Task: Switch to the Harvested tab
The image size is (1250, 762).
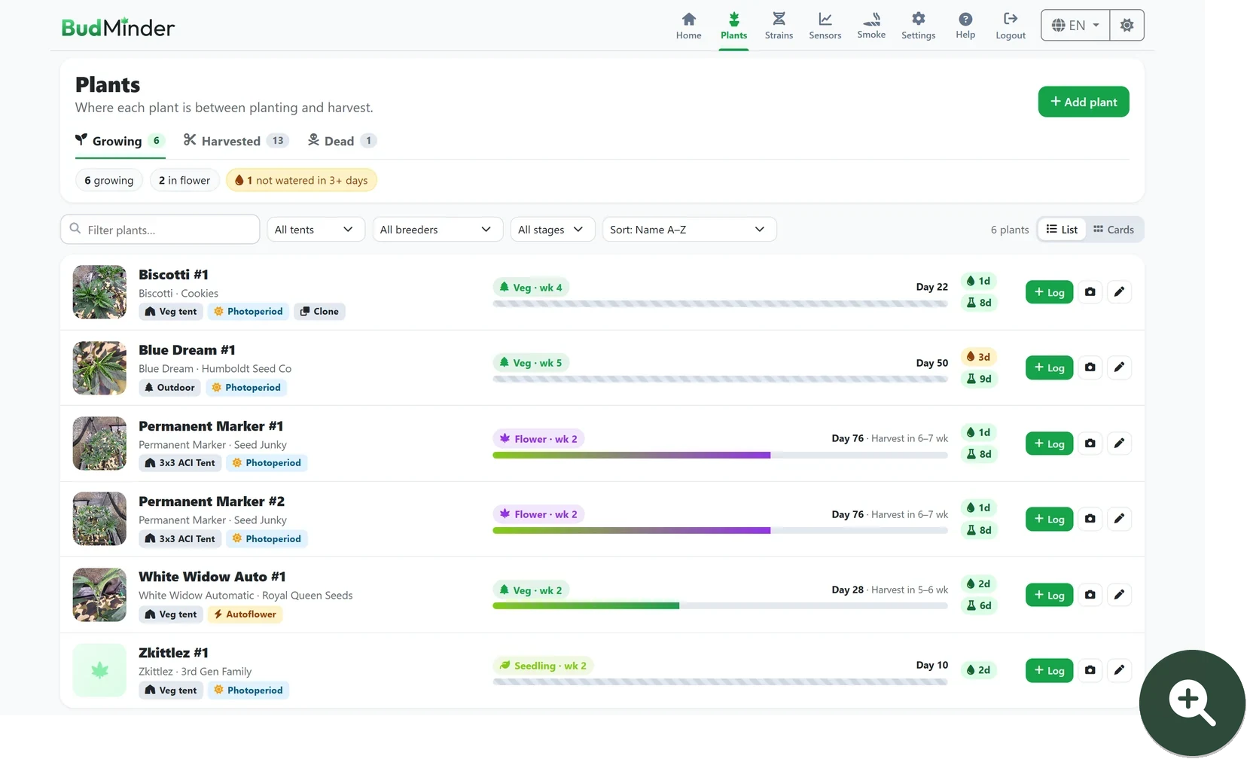Action: pos(236,141)
